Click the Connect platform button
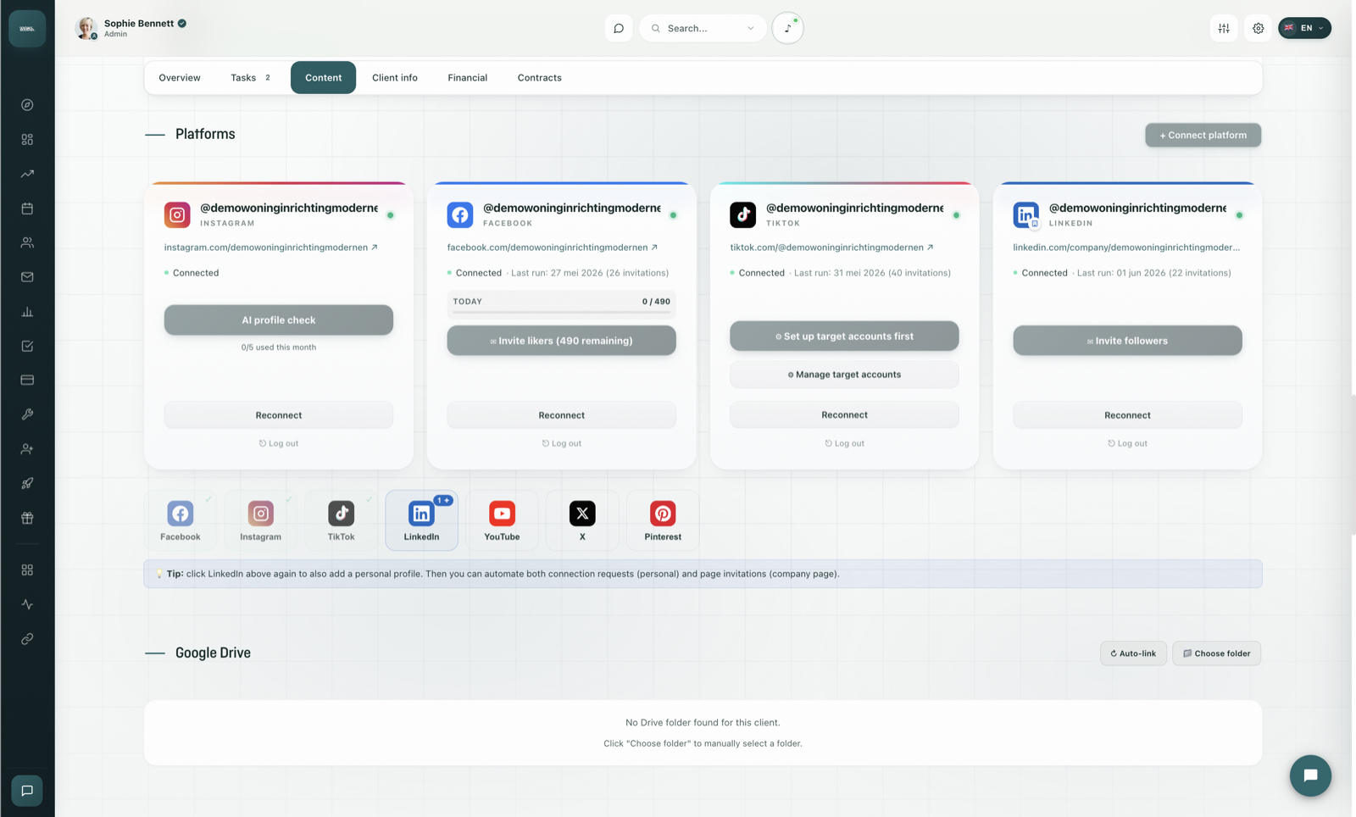Image resolution: width=1356 pixels, height=817 pixels. pyautogui.click(x=1203, y=135)
